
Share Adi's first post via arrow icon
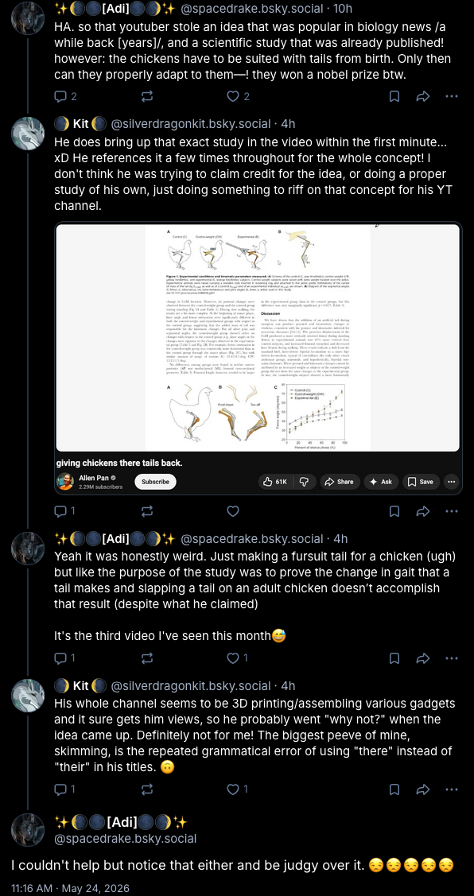click(x=422, y=96)
